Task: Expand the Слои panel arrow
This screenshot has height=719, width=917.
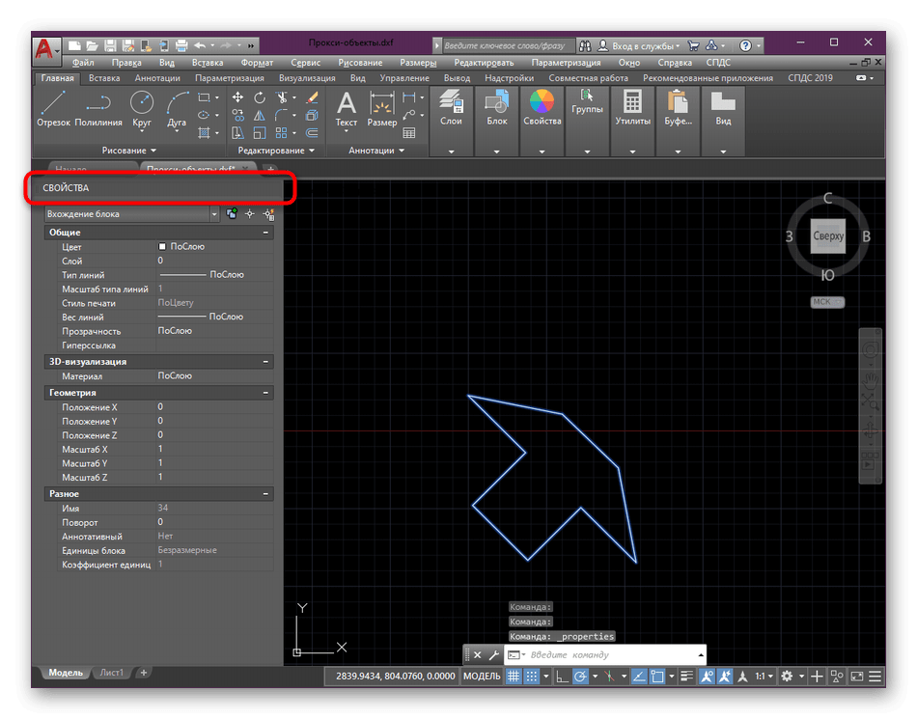Action: [x=451, y=152]
